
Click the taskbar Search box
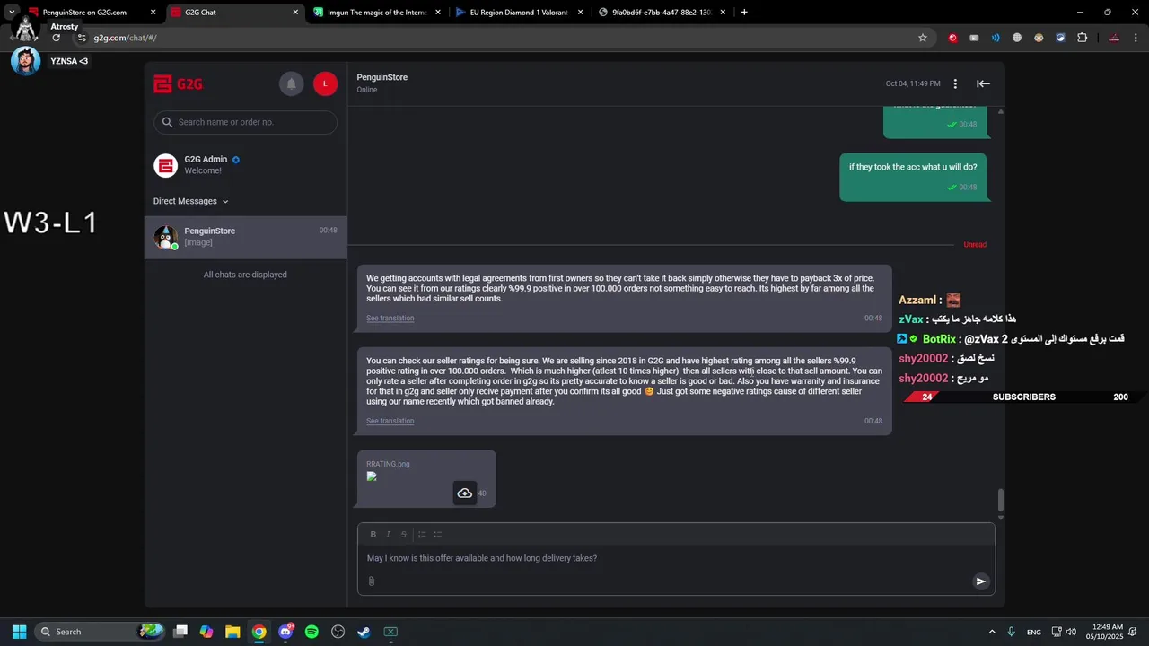coord(101,632)
